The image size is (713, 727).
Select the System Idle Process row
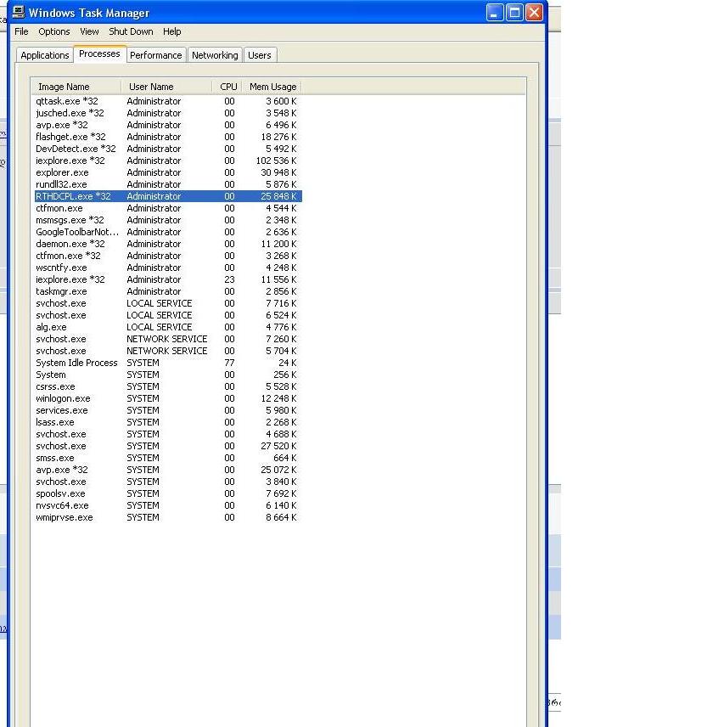(168, 363)
